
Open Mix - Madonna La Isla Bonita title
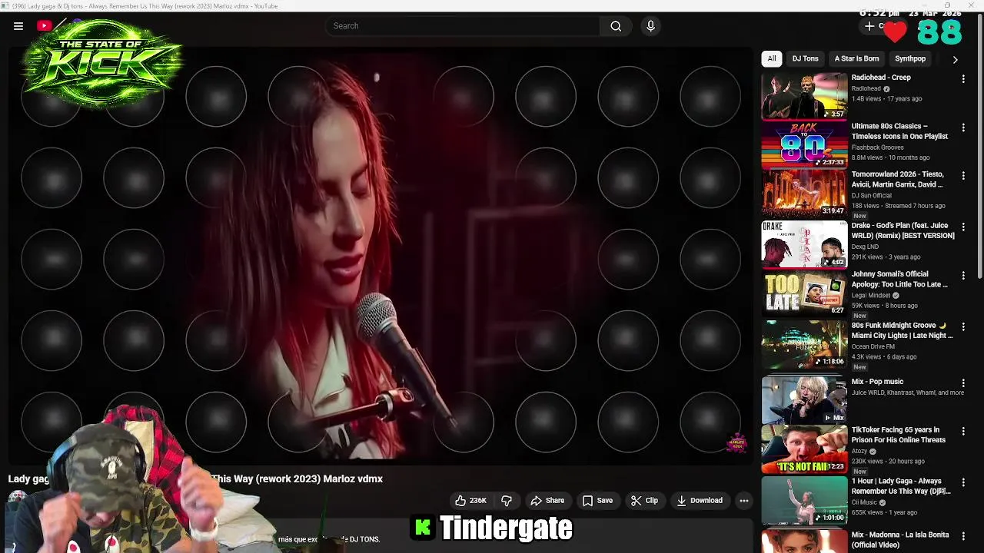900,540
